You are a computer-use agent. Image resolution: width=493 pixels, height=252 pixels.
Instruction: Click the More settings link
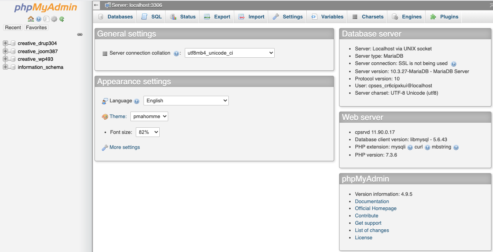click(125, 147)
